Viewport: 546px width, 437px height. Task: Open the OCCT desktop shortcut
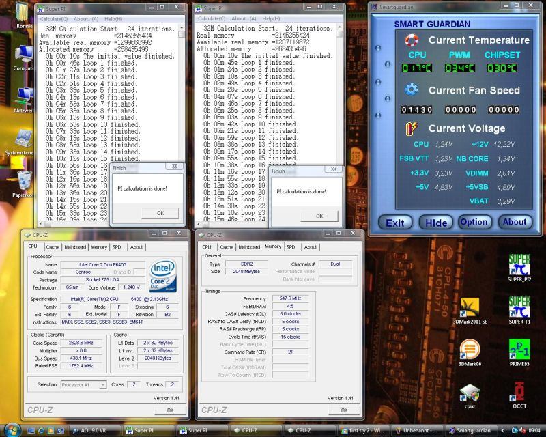click(519, 395)
